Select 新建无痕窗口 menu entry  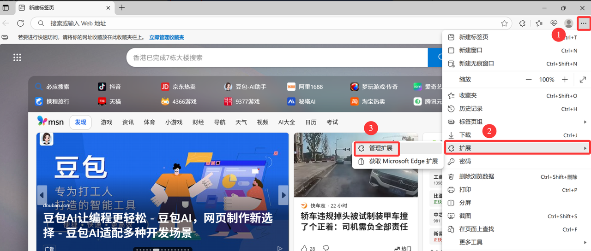pos(517,64)
